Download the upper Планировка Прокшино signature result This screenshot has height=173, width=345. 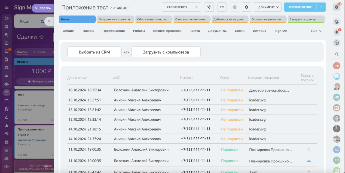click(309, 149)
